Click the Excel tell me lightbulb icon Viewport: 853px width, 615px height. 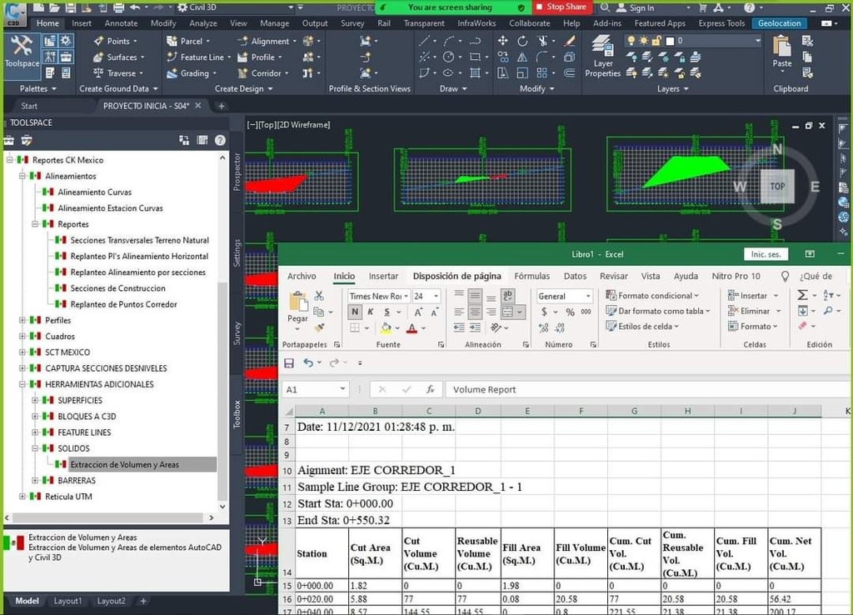pyautogui.click(x=785, y=277)
